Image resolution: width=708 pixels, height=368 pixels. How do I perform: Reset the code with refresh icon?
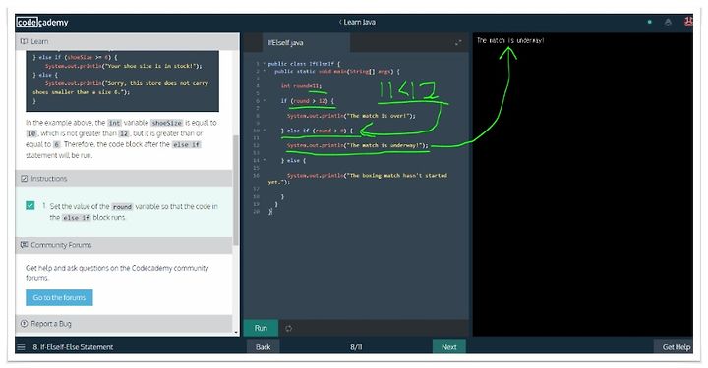click(x=288, y=329)
